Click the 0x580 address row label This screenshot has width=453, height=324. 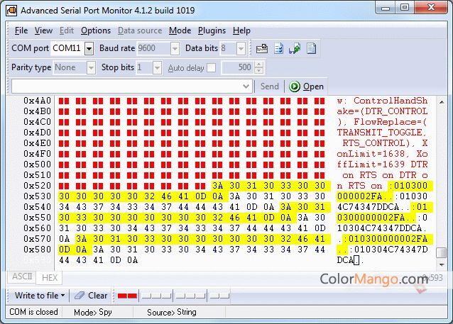(37, 250)
